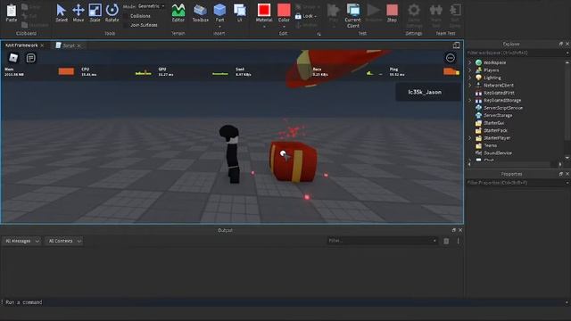Click the Lock tool icon
The image size is (571, 321).
(298, 16)
